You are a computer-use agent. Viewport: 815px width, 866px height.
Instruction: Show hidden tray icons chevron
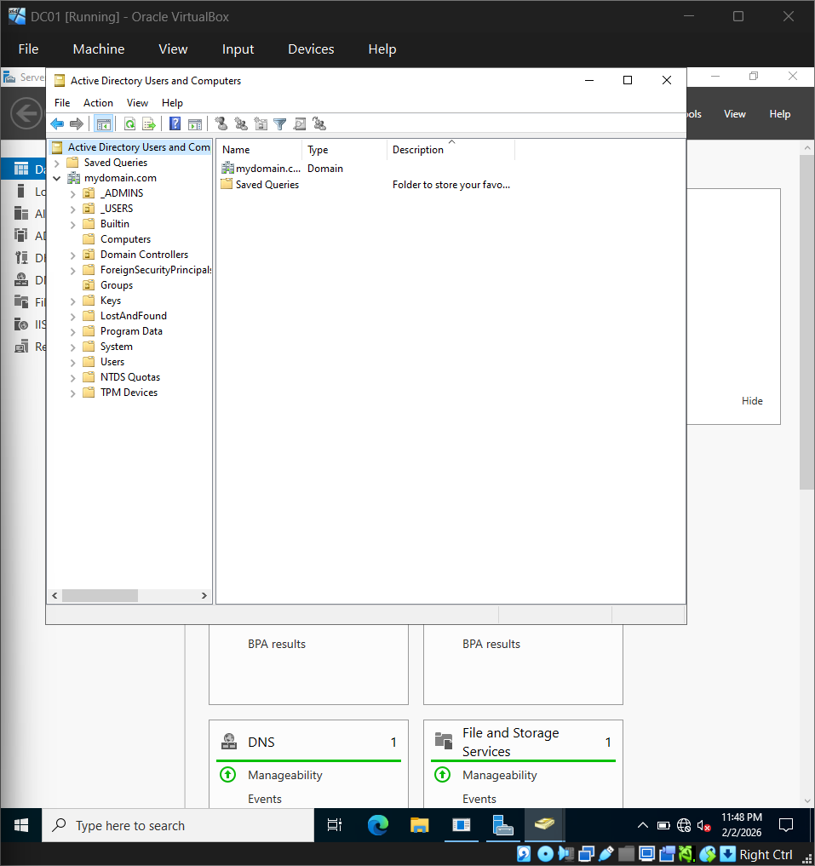(643, 825)
